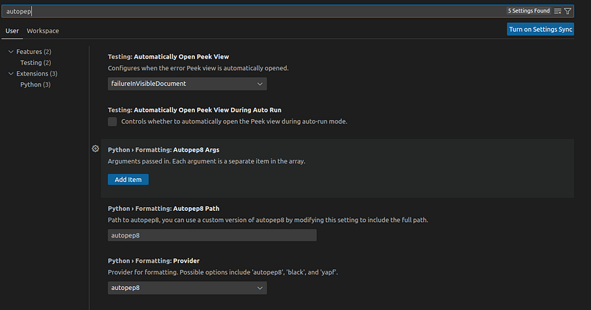Open the Formatting Provider autopep8 dropdown

(x=188, y=288)
